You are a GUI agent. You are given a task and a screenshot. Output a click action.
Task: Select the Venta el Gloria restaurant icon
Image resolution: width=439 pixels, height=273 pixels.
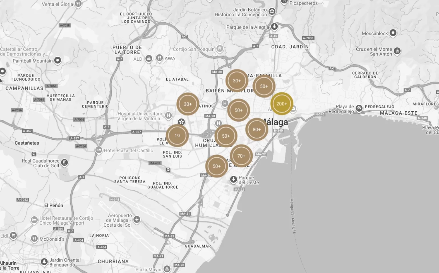coord(78,4)
